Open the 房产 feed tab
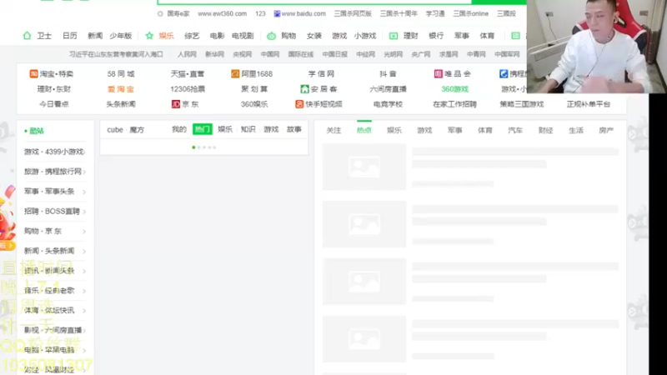 [606, 130]
